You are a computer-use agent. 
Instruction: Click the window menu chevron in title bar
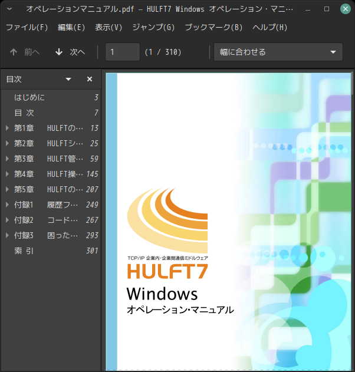coord(9,9)
